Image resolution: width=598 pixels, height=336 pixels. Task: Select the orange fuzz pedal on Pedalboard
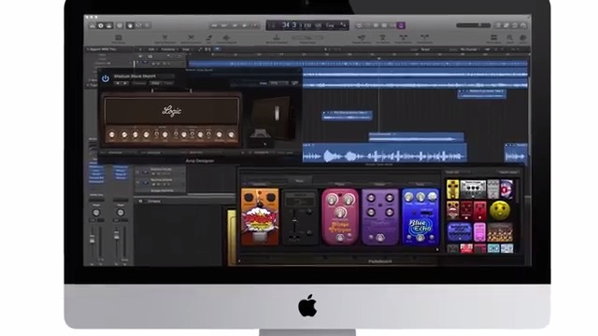[x=260, y=217]
